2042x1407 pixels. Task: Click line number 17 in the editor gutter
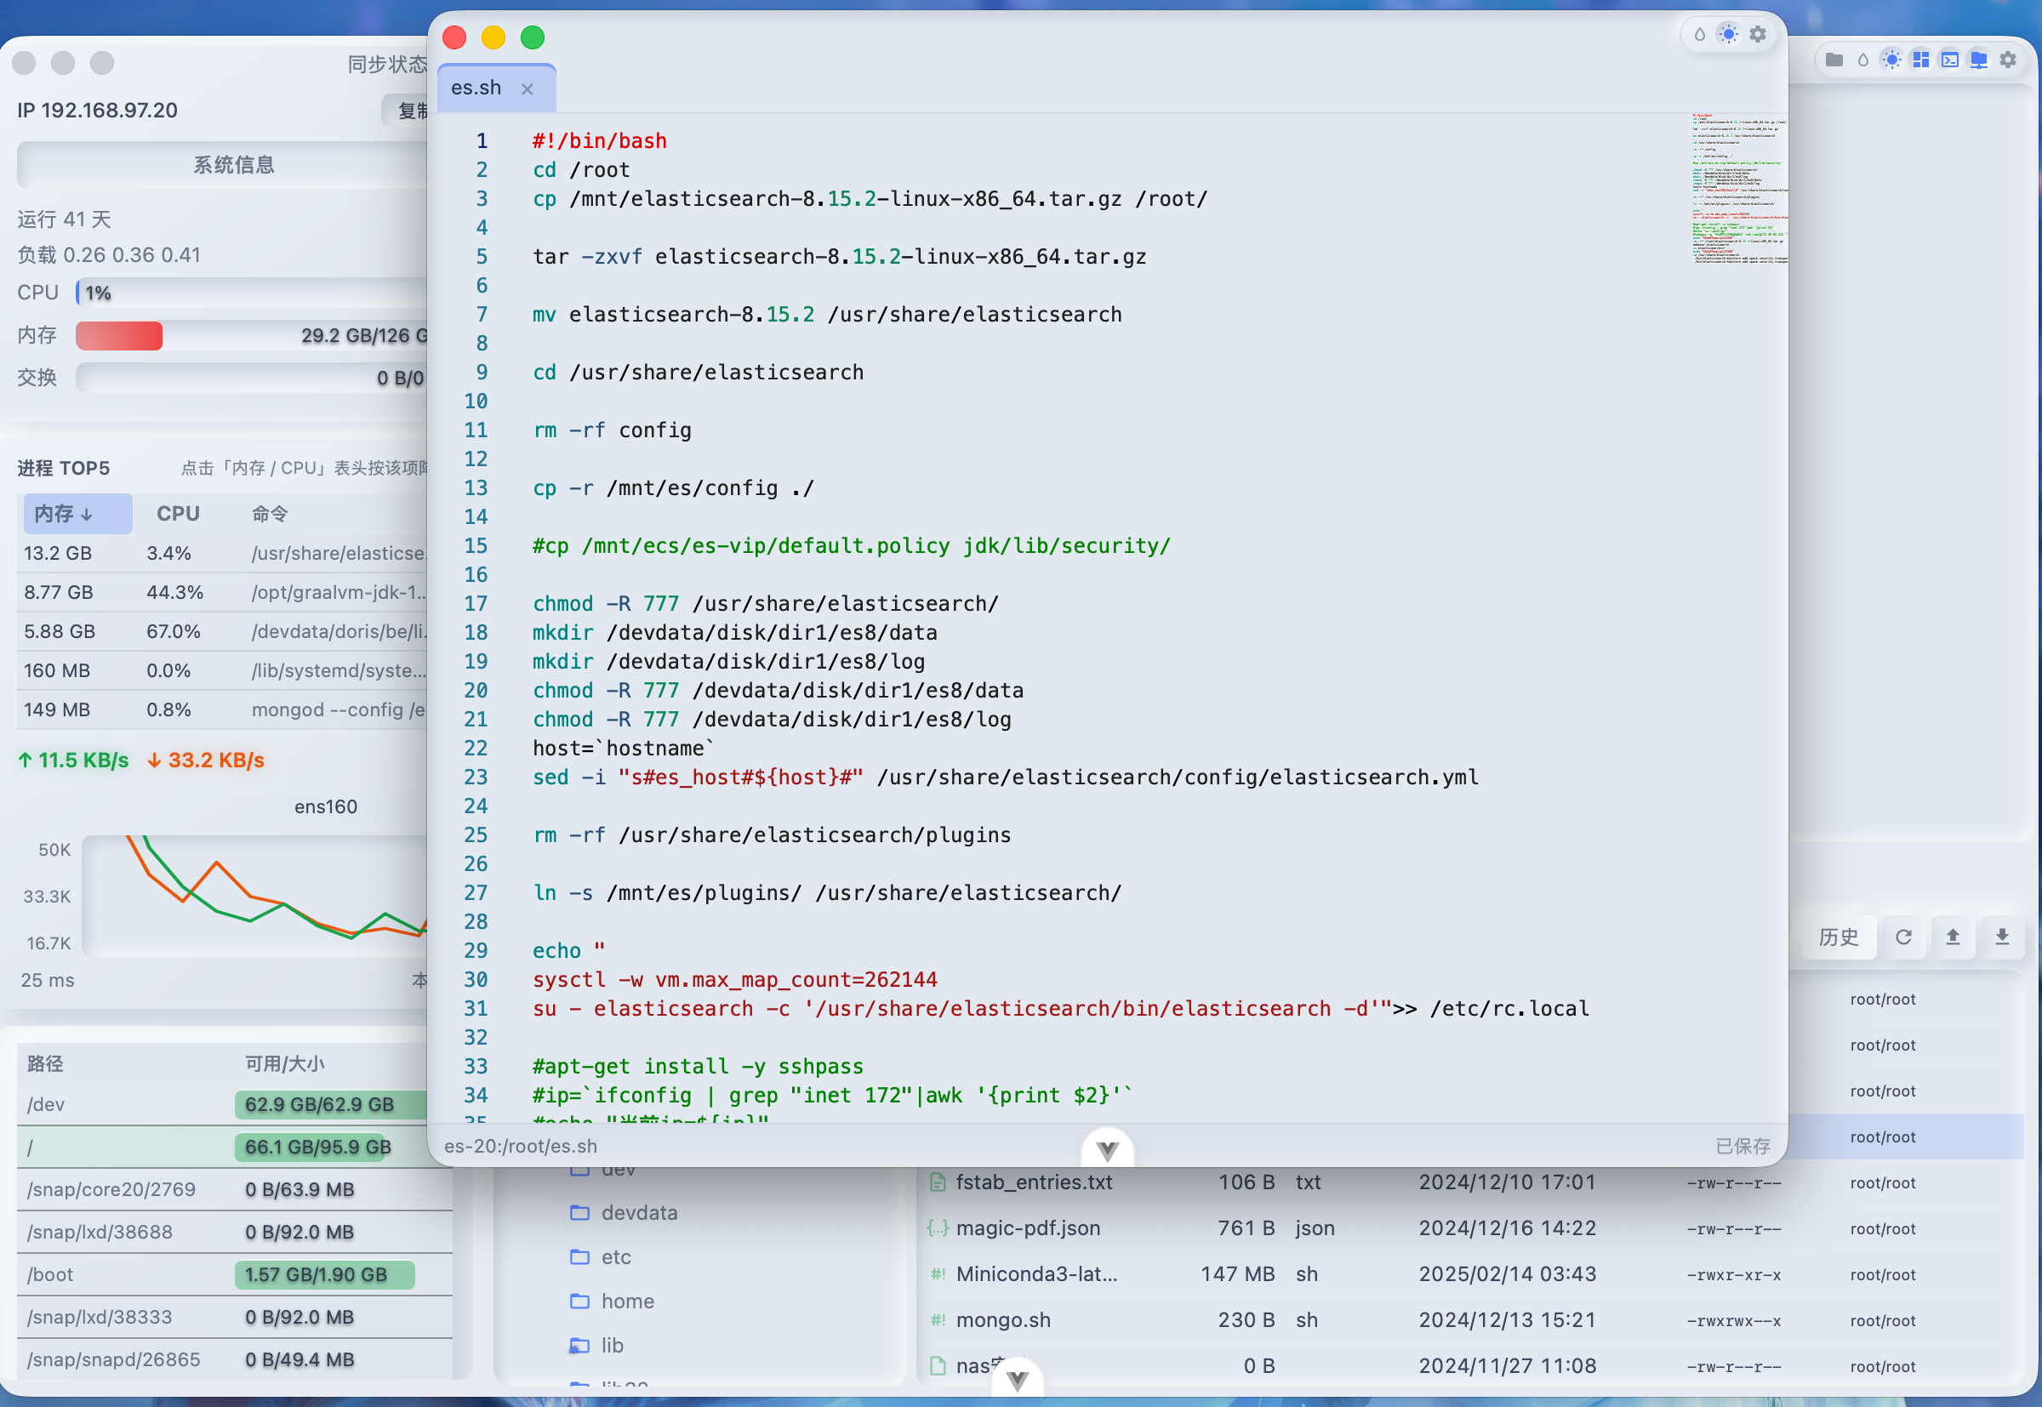[x=476, y=604]
